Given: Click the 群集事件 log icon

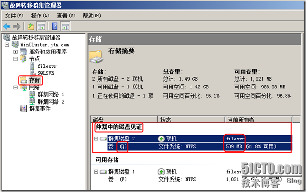Looking at the screenshot, I should coord(23,109).
